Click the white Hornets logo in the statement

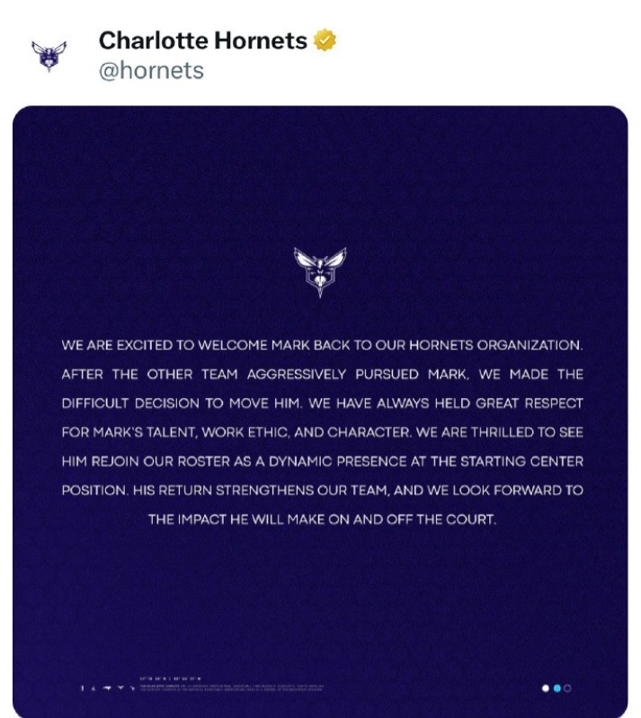click(320, 272)
